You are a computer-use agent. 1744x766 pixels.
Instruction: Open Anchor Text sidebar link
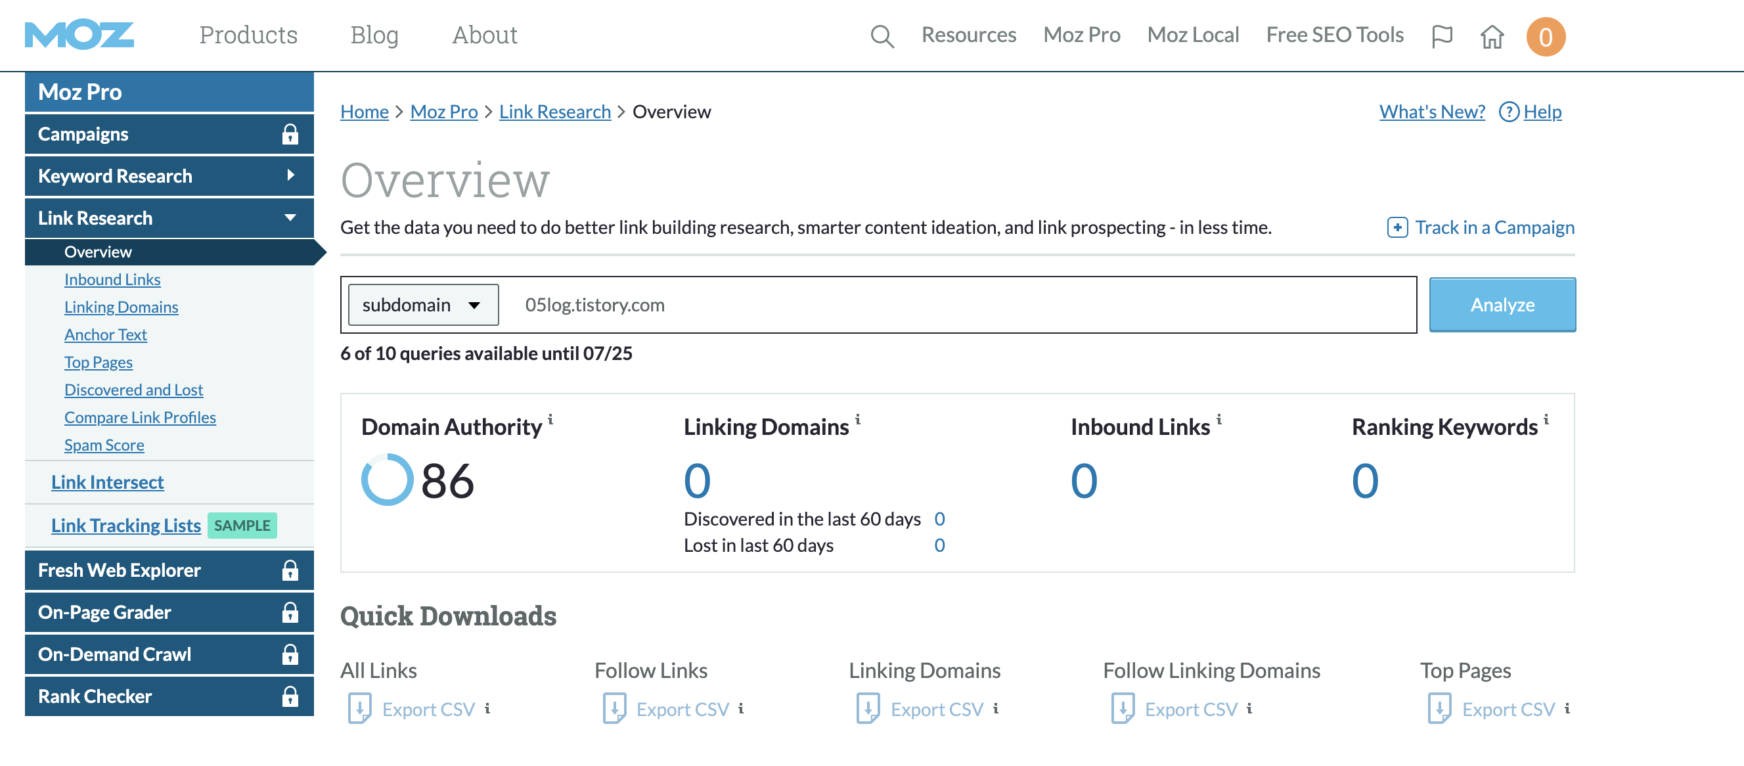tap(106, 335)
